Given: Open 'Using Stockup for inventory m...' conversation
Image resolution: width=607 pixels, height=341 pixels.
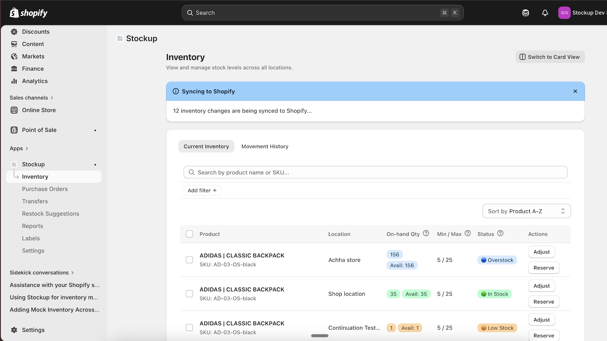Looking at the screenshot, I should (54, 297).
